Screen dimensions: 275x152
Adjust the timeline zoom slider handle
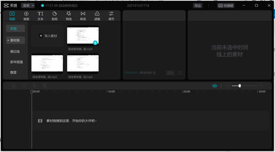[x=240, y=86]
